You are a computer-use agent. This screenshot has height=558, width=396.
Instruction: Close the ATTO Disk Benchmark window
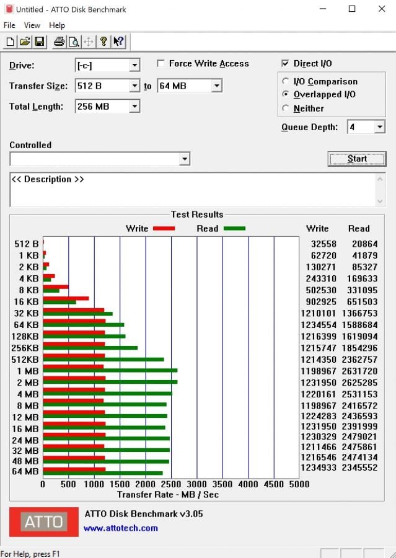point(382,9)
